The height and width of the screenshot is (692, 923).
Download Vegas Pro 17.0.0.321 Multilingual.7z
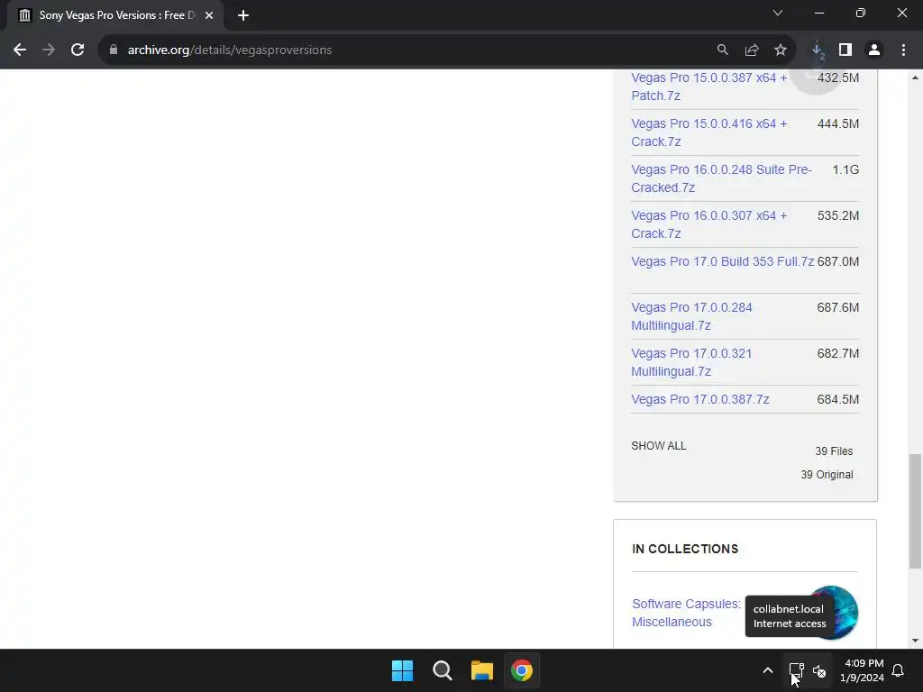coord(691,362)
